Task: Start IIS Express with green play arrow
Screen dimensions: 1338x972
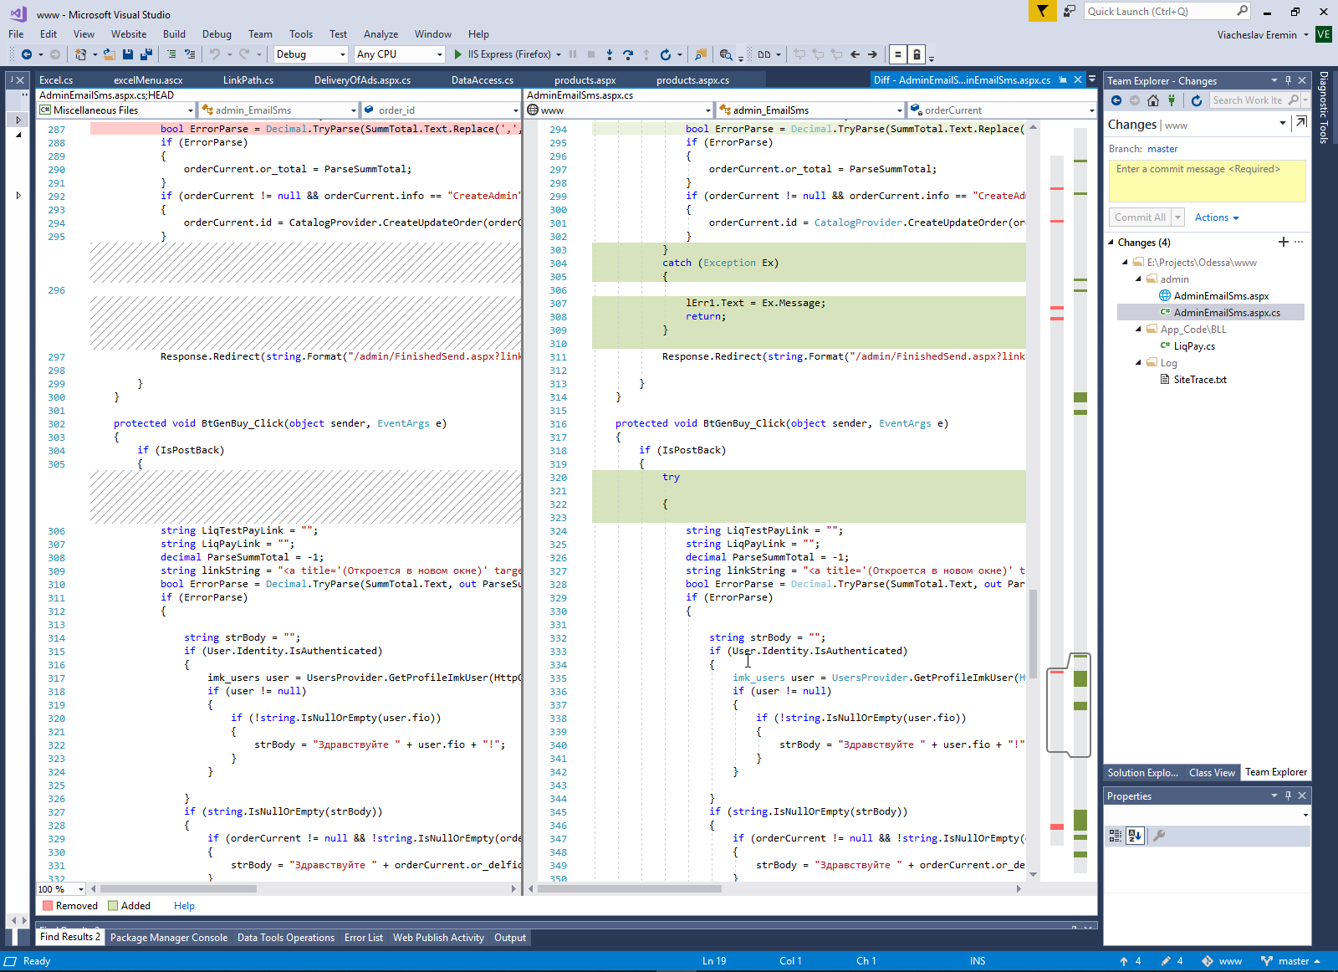Action: [457, 54]
